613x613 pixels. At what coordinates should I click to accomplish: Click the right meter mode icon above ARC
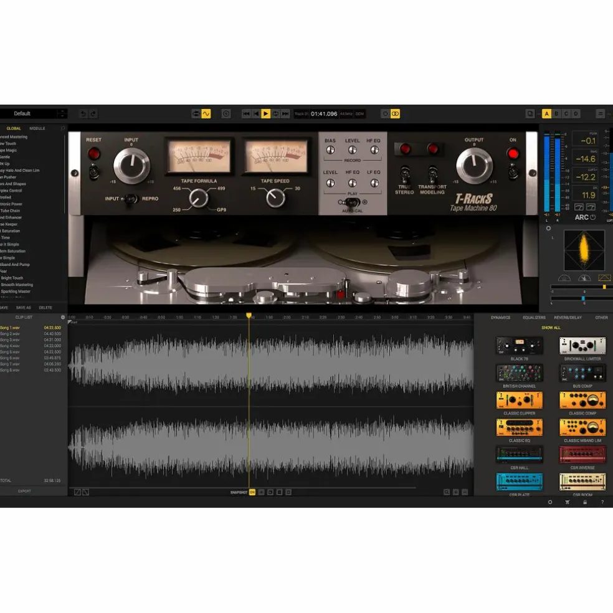(x=591, y=207)
